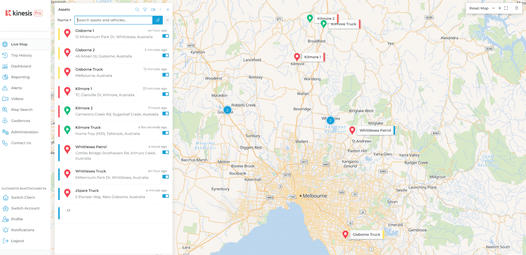Click the Logout link

point(18,241)
